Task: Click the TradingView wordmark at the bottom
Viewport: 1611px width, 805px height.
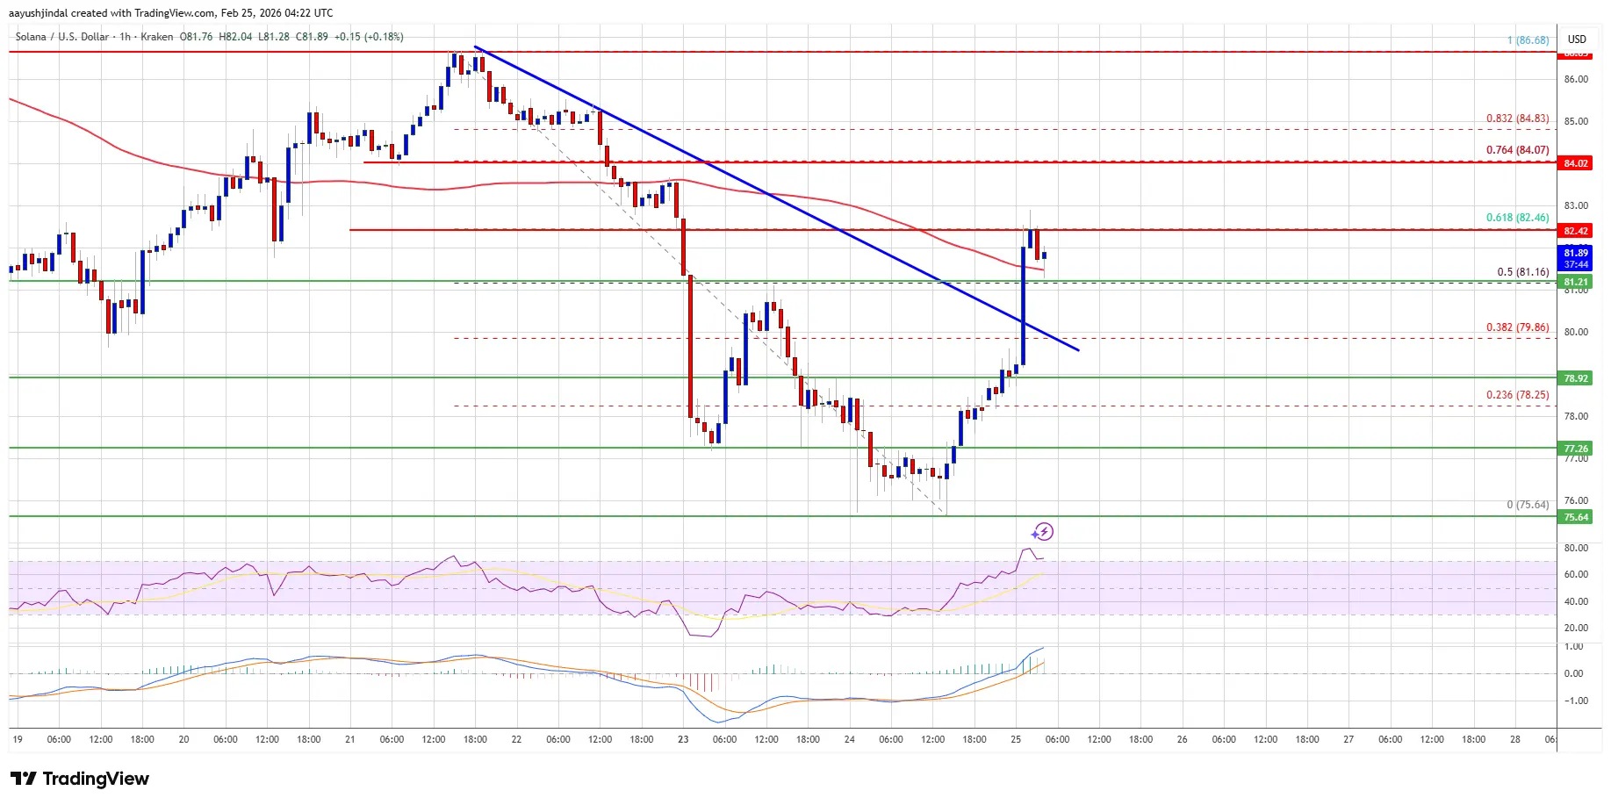Action: click(97, 779)
